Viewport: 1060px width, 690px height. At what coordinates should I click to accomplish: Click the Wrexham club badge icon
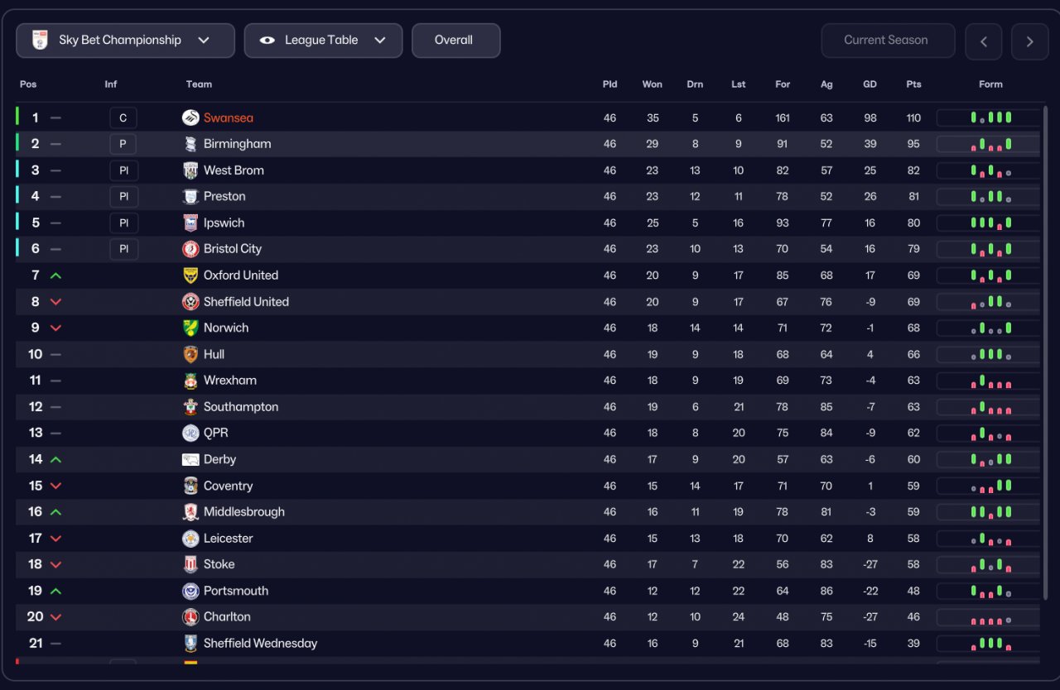click(190, 381)
